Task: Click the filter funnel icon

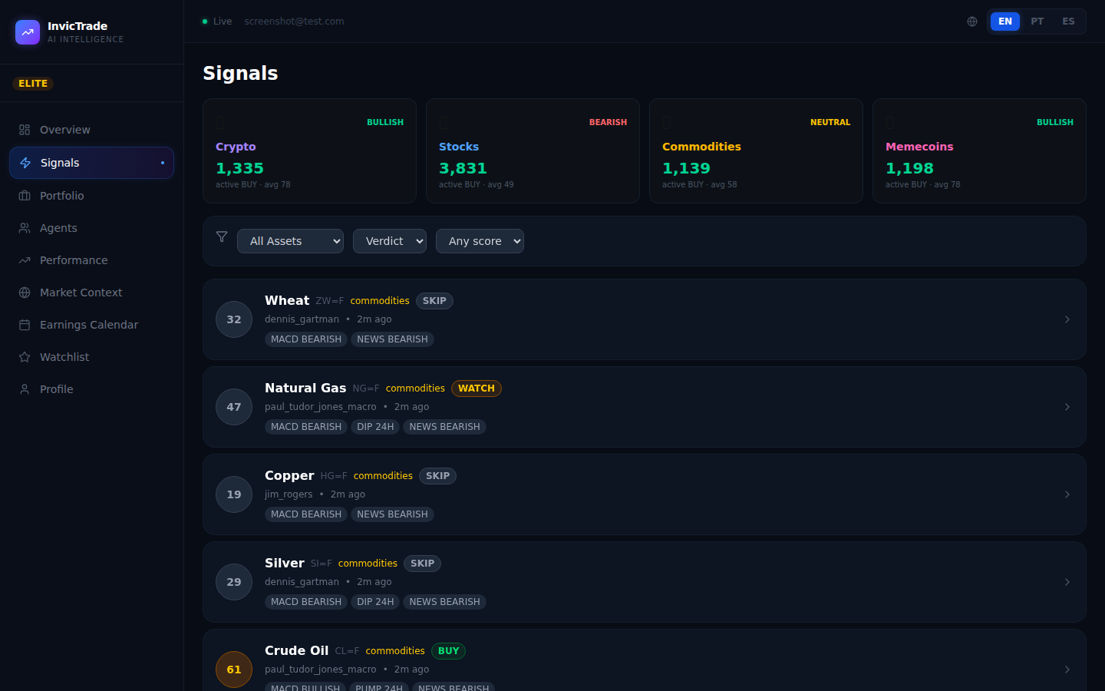Action: [222, 236]
